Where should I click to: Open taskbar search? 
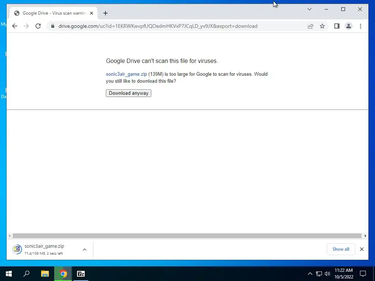[x=26, y=274]
